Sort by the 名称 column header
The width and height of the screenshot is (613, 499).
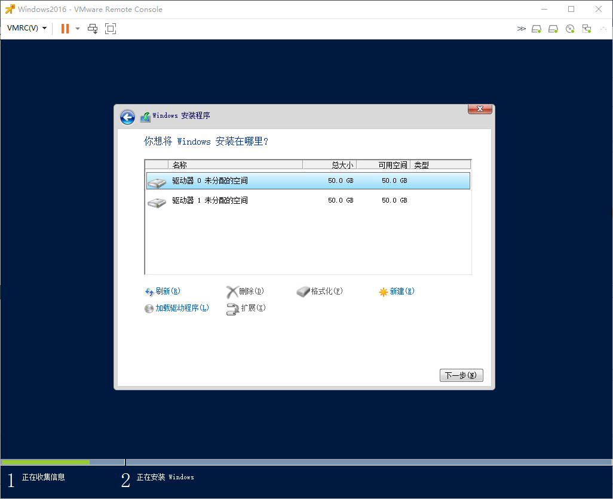(x=235, y=164)
